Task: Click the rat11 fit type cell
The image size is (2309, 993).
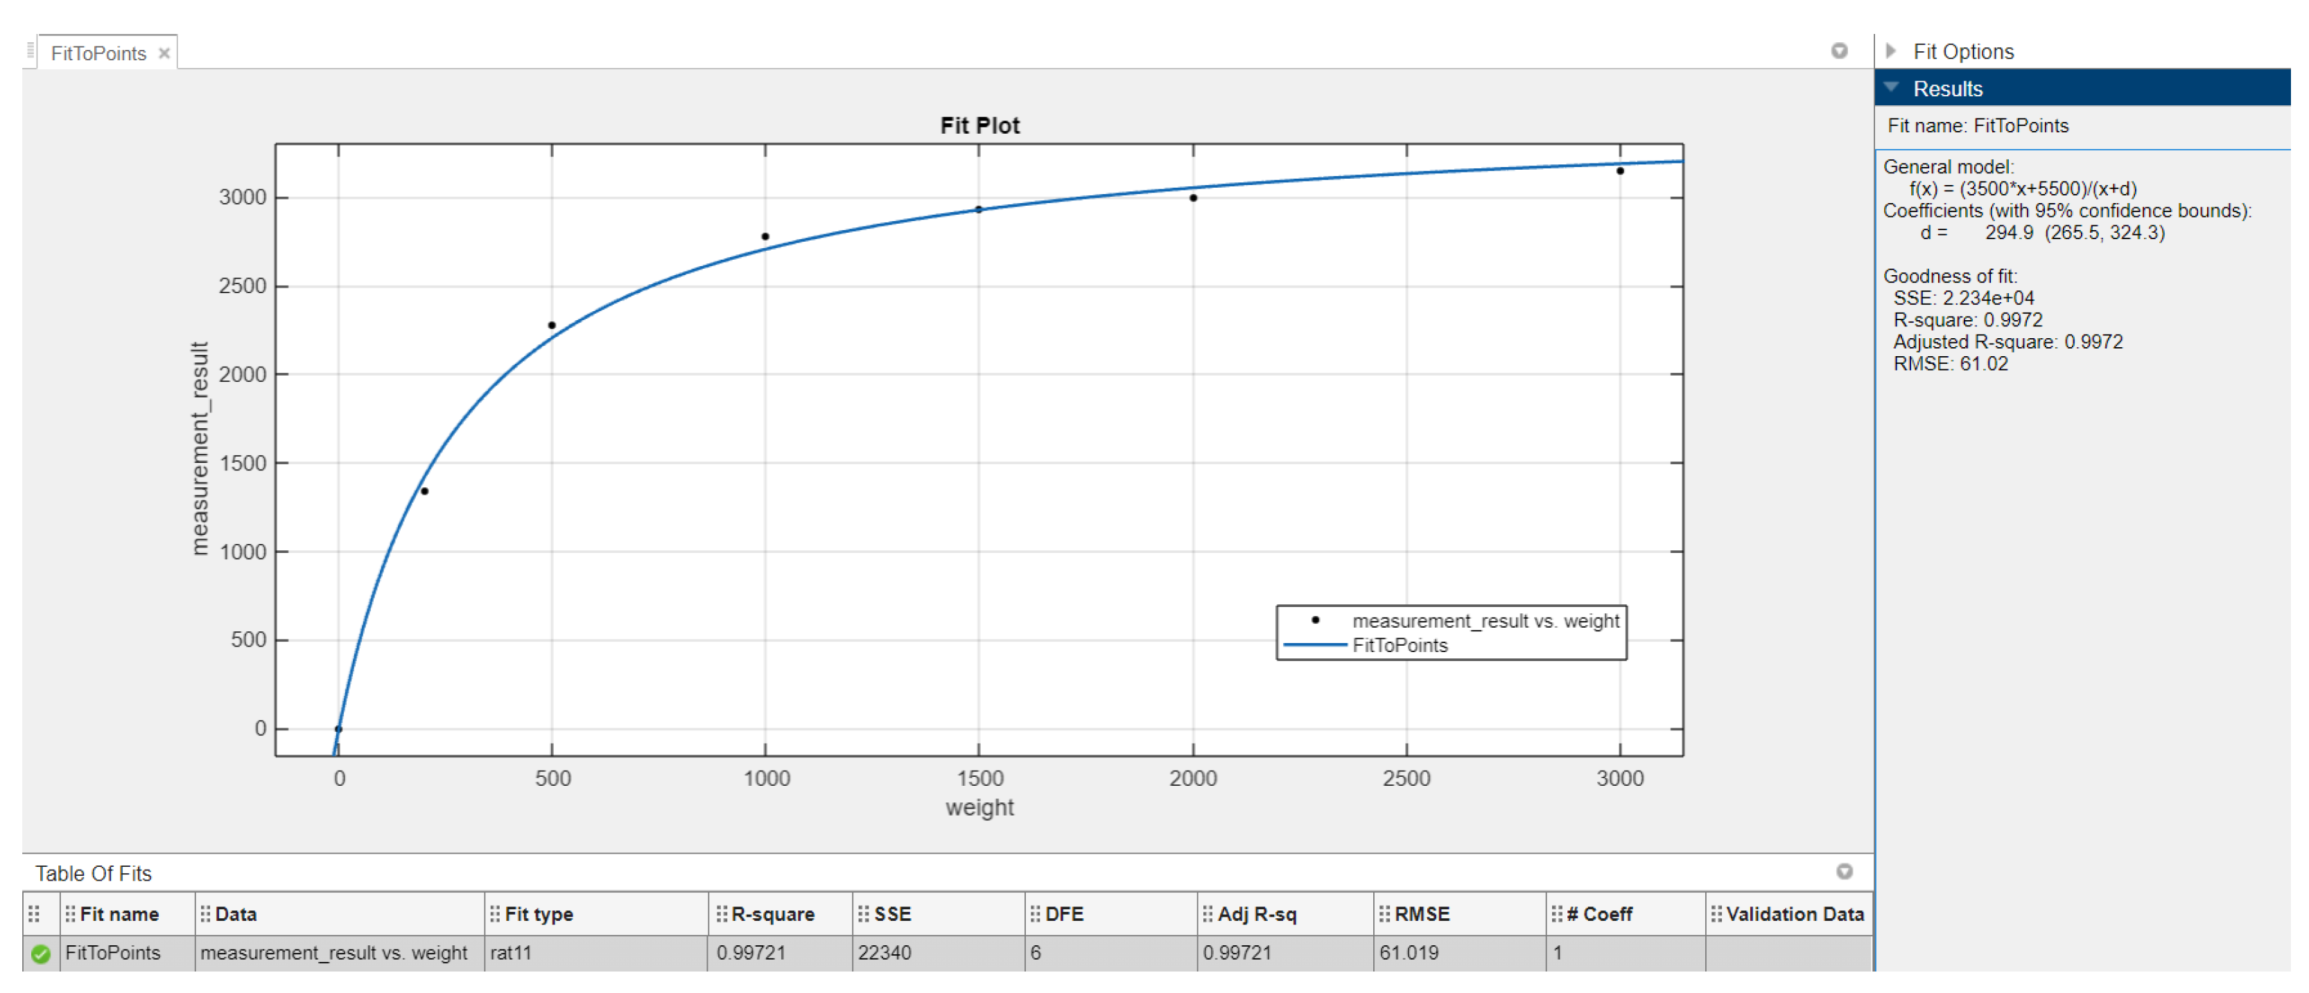Action: coord(511,953)
